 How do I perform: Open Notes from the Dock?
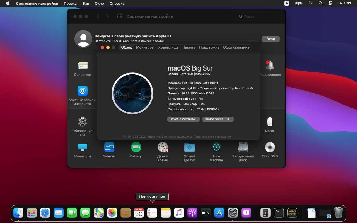[166, 213]
